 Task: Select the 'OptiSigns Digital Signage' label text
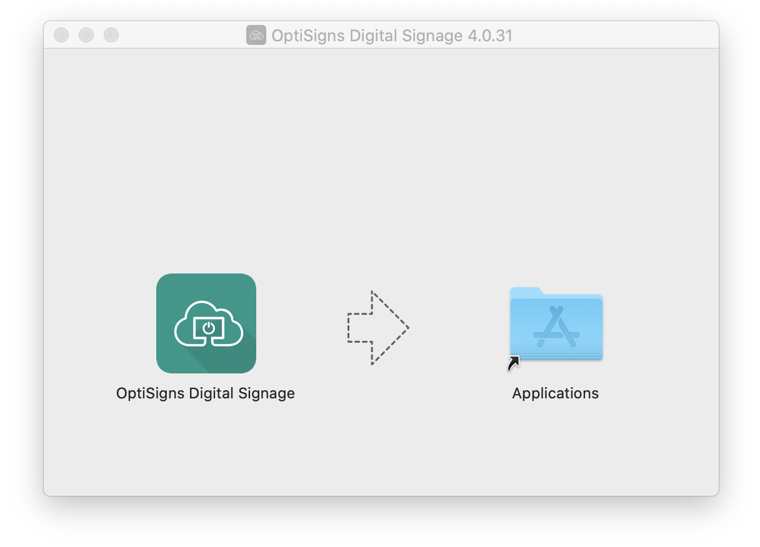point(206,393)
